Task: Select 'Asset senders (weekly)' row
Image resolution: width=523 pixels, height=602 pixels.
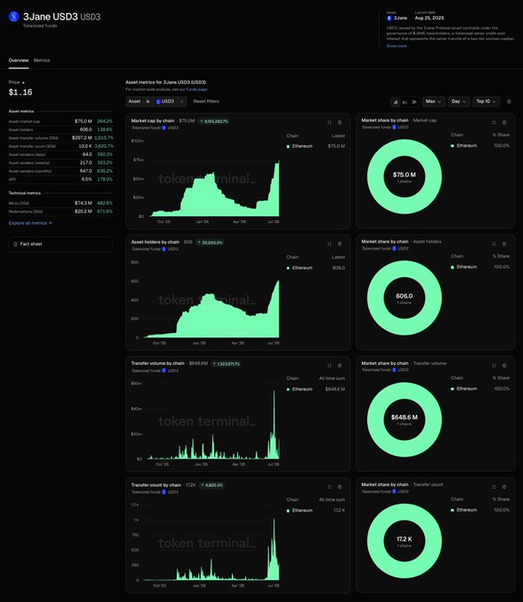Action: coord(61,163)
